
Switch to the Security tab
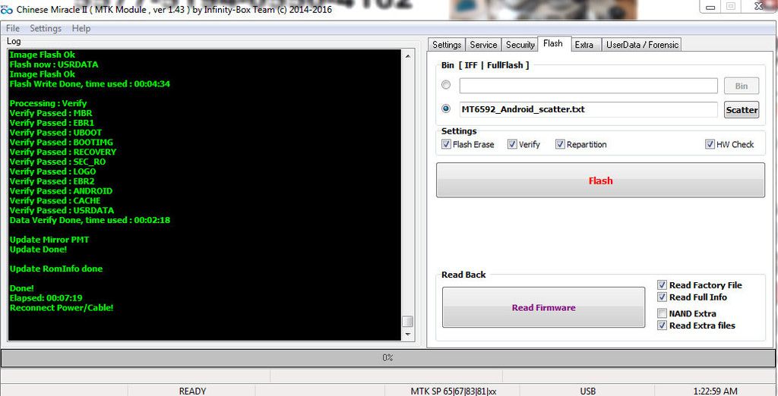point(520,45)
